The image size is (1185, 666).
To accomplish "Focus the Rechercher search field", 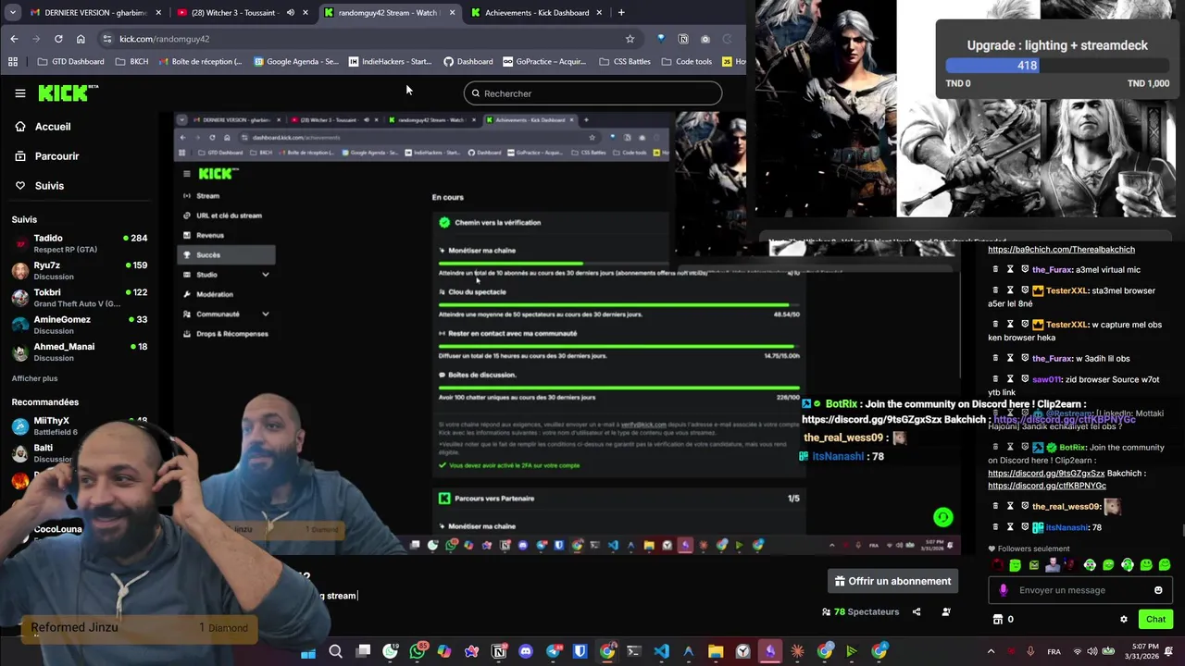I will pyautogui.click(x=592, y=93).
